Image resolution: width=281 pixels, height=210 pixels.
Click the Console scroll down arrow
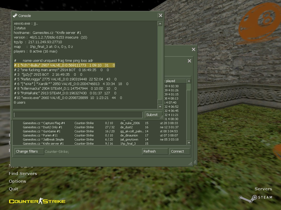click(160, 107)
